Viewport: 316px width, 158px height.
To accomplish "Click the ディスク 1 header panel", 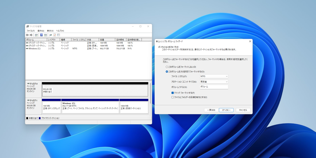I will tap(33, 106).
